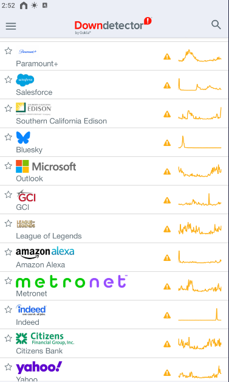Viewport: 229px width, 382px height.
Task: Click the Yahoo logo
Action: [39, 368]
